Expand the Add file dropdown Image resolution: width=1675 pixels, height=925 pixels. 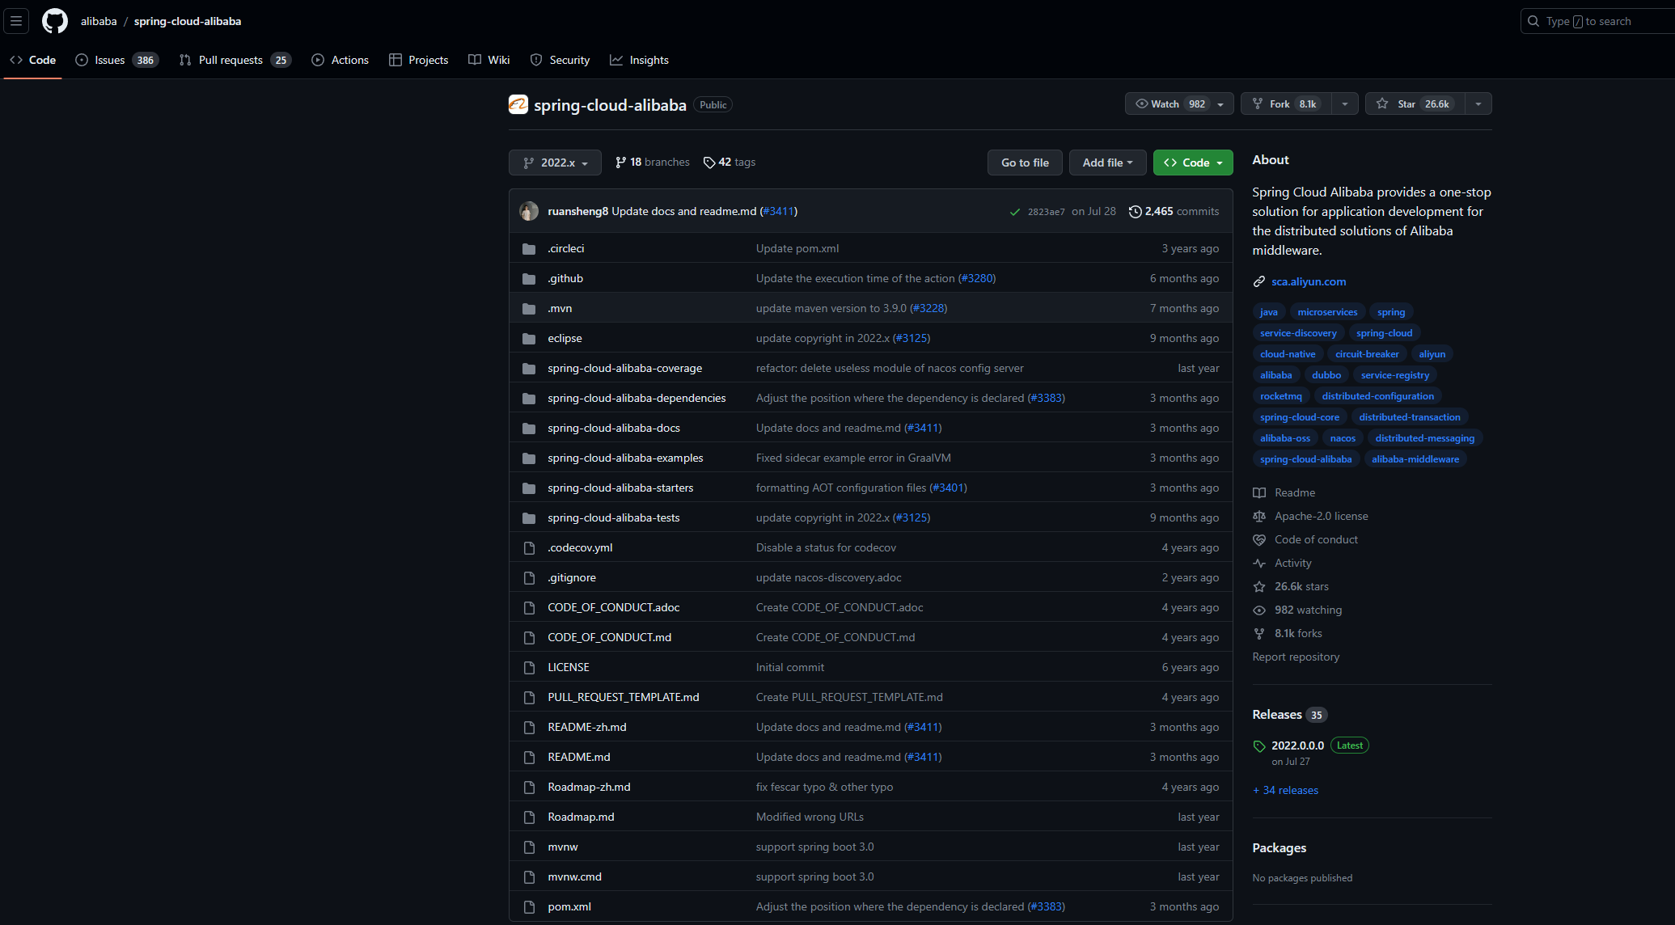(1107, 163)
